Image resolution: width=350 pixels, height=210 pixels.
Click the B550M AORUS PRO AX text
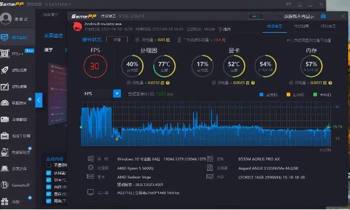click(259, 159)
